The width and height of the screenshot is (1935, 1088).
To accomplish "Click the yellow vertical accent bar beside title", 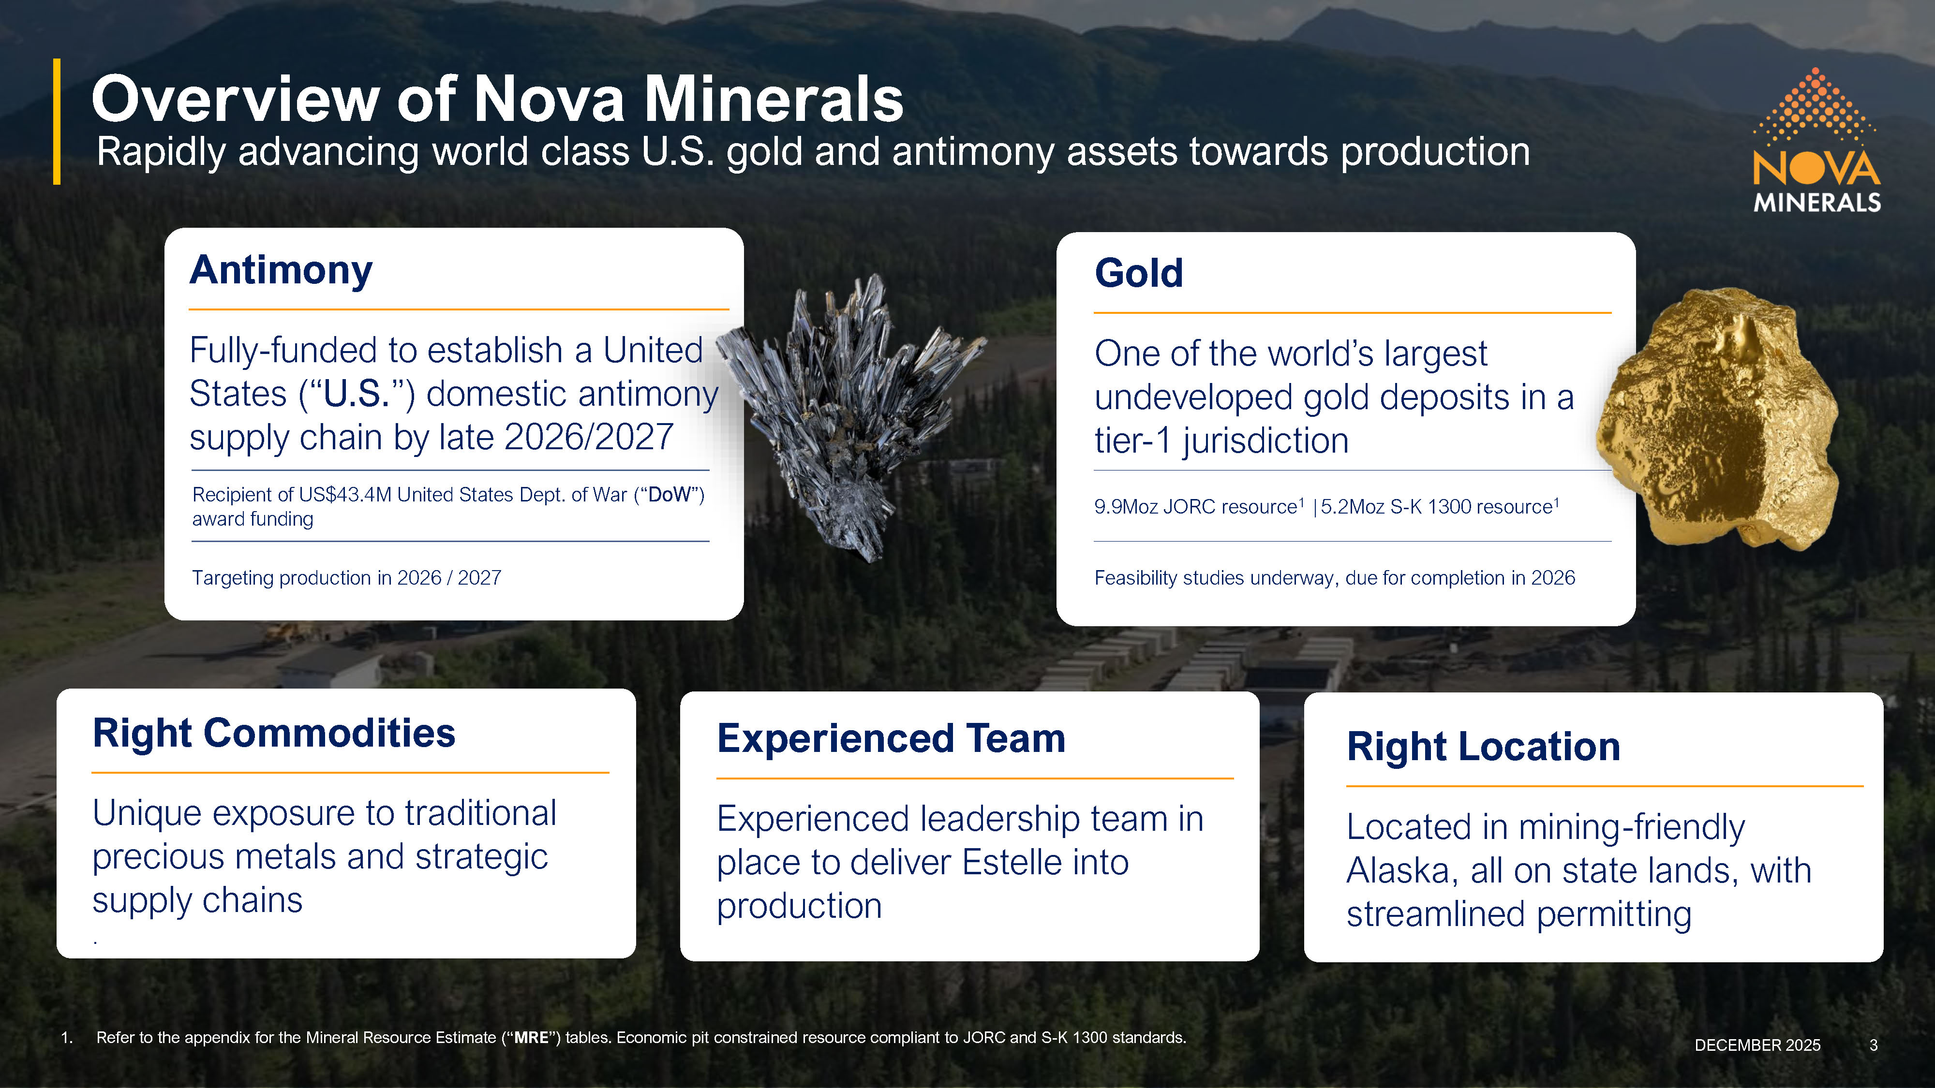I will coord(56,122).
